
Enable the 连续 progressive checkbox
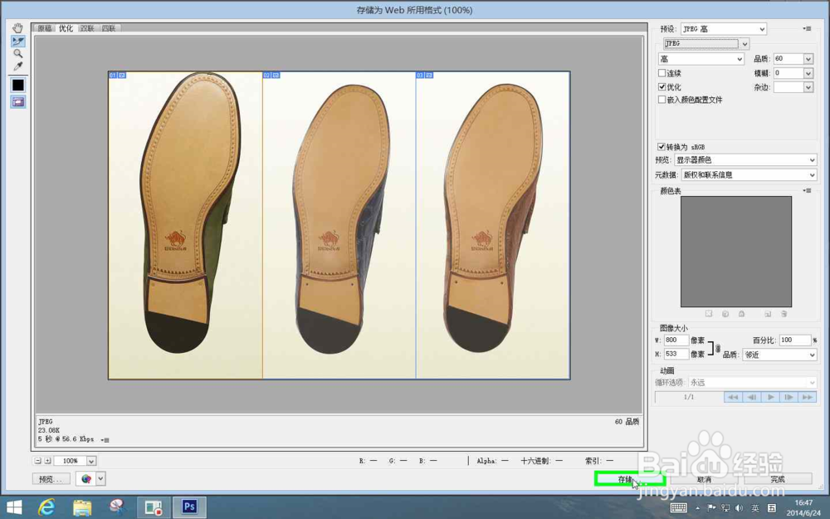click(x=662, y=73)
